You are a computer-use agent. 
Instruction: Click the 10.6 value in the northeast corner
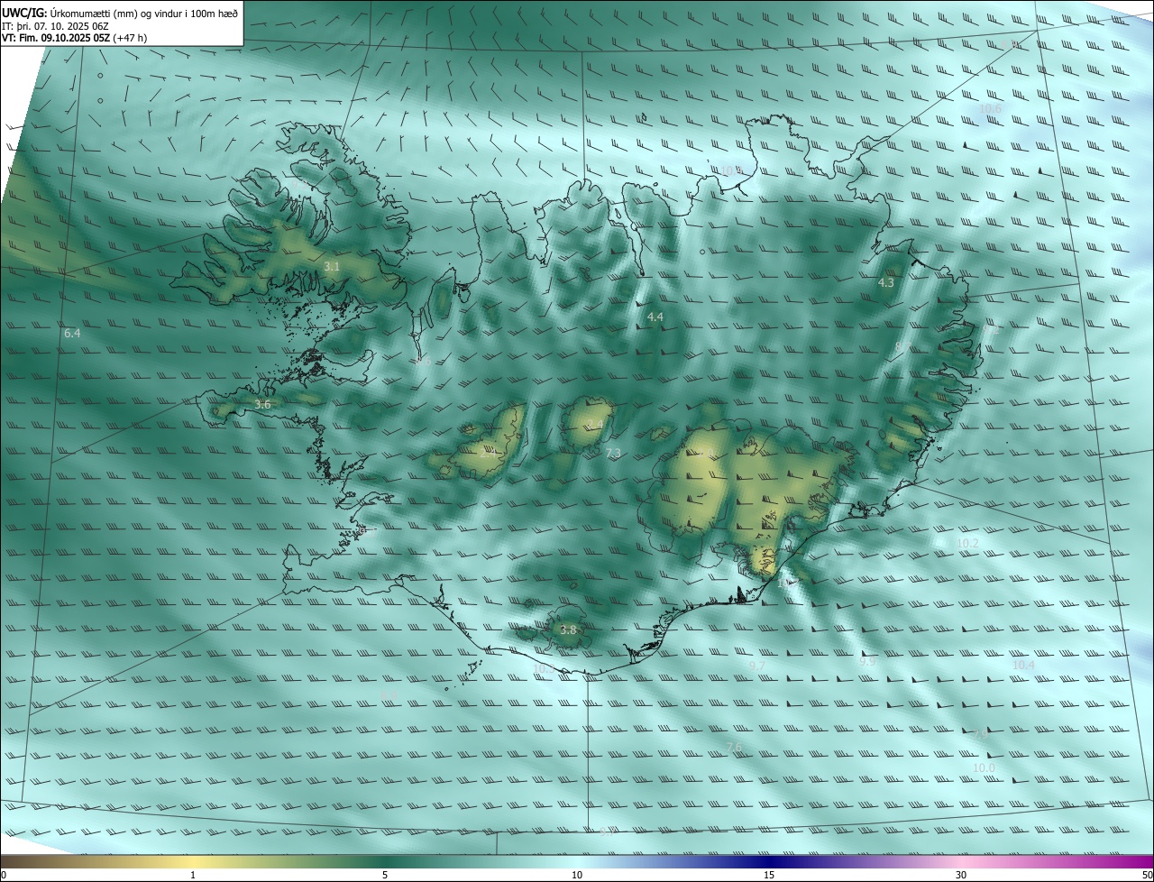990,108
